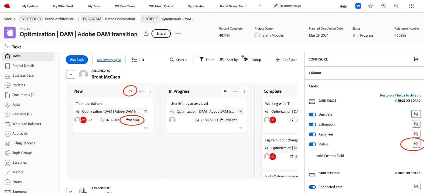Open the main menu grid icon
The height and width of the screenshot is (193, 424).
click(x=411, y=6)
